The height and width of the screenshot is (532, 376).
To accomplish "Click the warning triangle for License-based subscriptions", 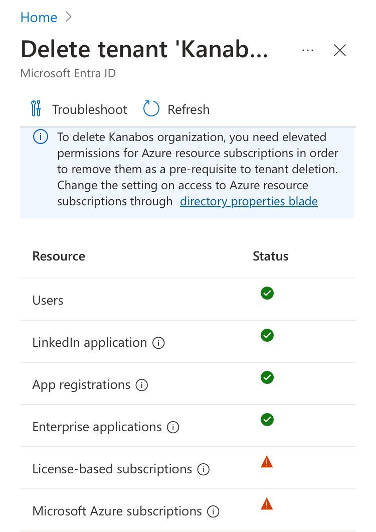I will 267,462.
